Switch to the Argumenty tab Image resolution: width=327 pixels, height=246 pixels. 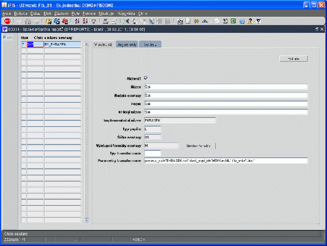point(127,44)
